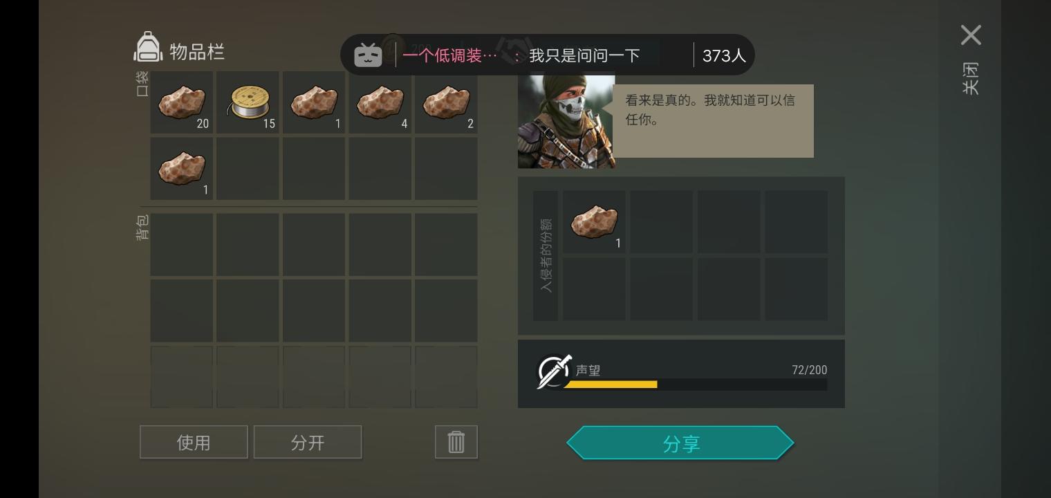Screen dimensions: 1051x498
Task: Click the 373人 viewer count
Action: pos(724,55)
